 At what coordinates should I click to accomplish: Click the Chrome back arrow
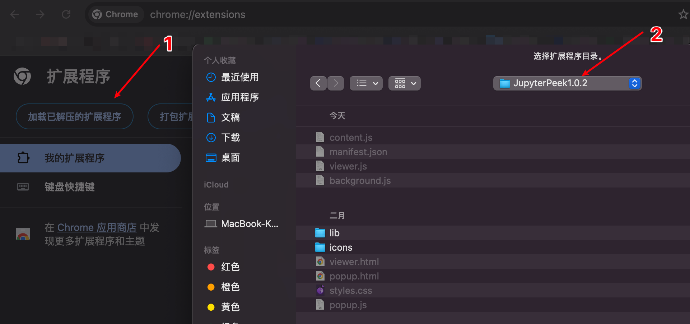tap(15, 14)
